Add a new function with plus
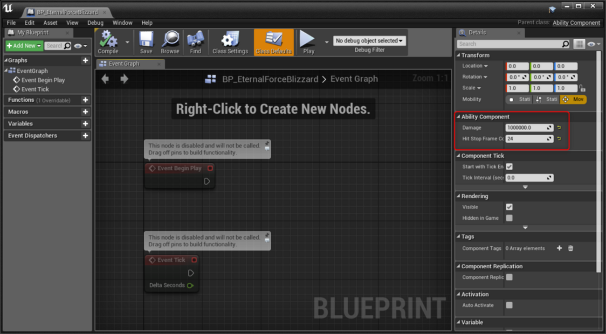 click(85, 100)
